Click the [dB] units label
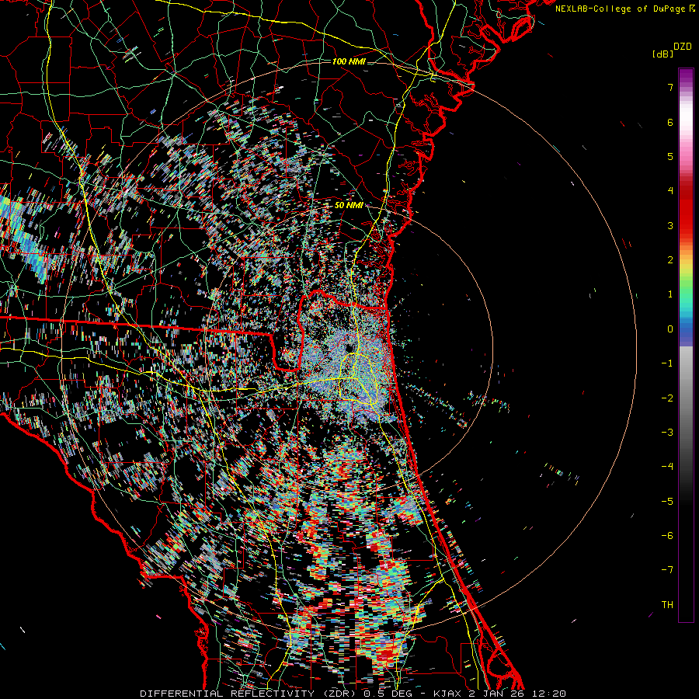 pyautogui.click(x=663, y=54)
